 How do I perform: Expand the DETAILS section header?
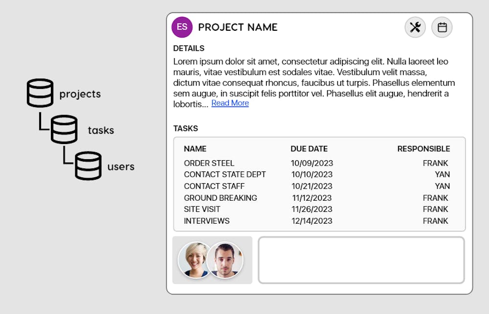pyautogui.click(x=189, y=48)
